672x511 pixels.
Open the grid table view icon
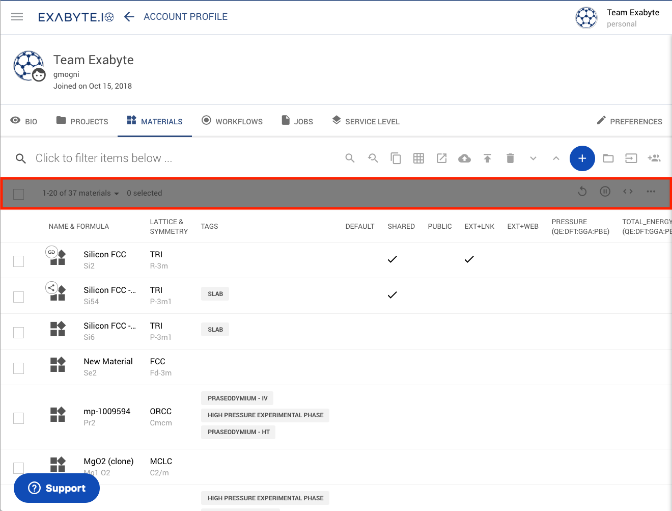[x=418, y=158]
